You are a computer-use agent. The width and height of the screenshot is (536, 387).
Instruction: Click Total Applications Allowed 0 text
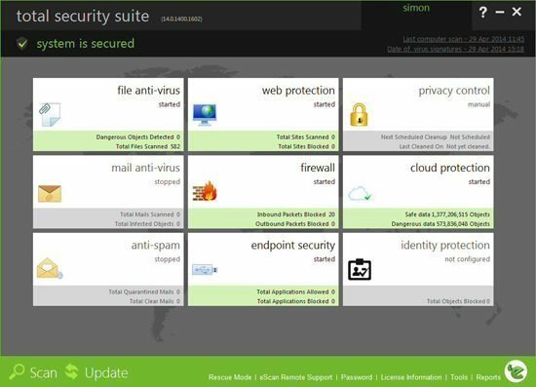(x=296, y=292)
